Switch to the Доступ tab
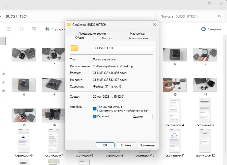227x165 pixels. tap(107, 38)
